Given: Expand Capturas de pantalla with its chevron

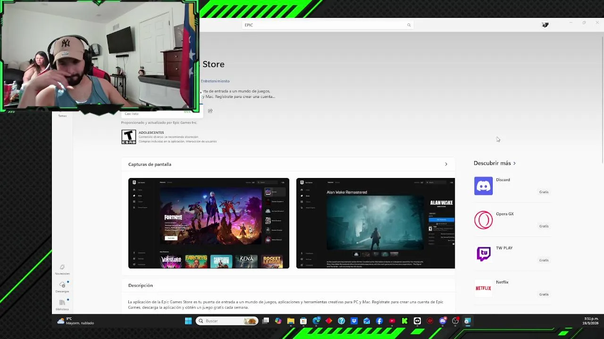Looking at the screenshot, I should click(446, 164).
